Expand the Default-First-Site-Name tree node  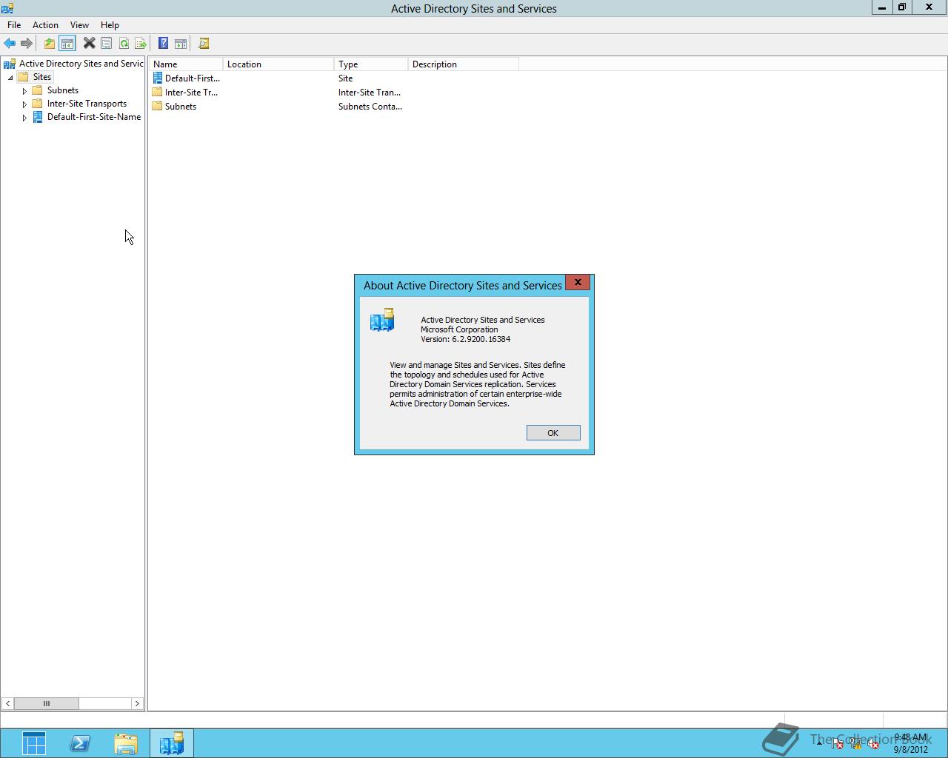pyautogui.click(x=24, y=118)
